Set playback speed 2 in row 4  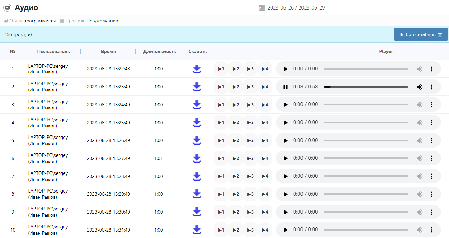point(236,123)
